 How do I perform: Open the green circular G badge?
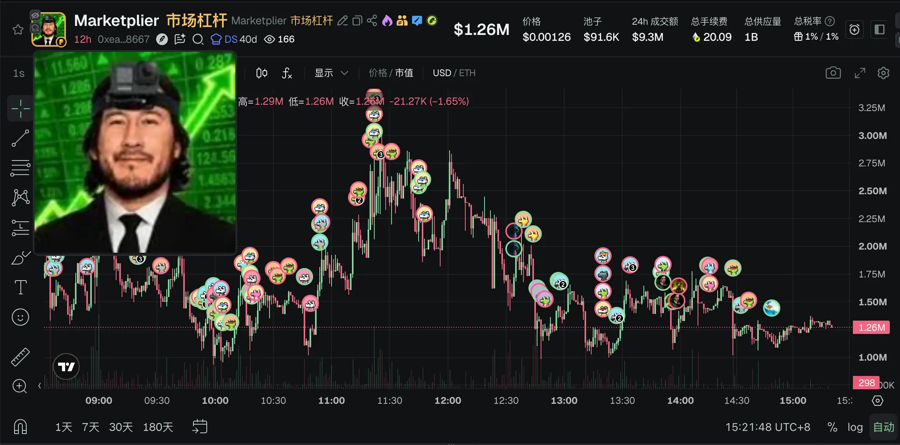click(x=432, y=21)
